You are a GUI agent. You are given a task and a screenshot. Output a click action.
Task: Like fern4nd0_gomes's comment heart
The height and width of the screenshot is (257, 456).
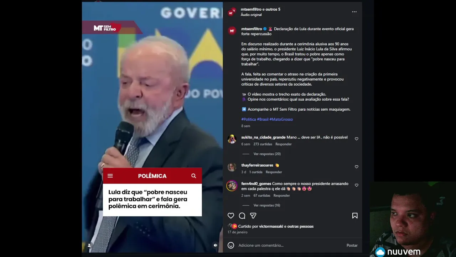click(356, 185)
